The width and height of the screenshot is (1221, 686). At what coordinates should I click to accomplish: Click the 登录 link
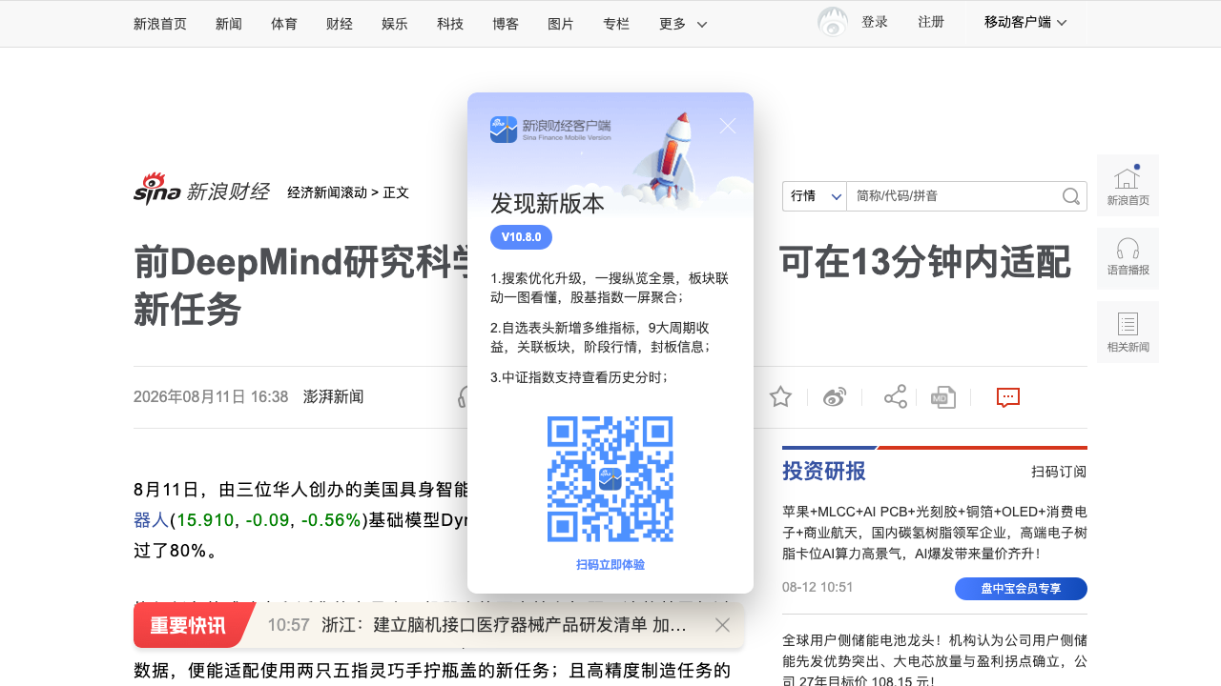tap(875, 22)
